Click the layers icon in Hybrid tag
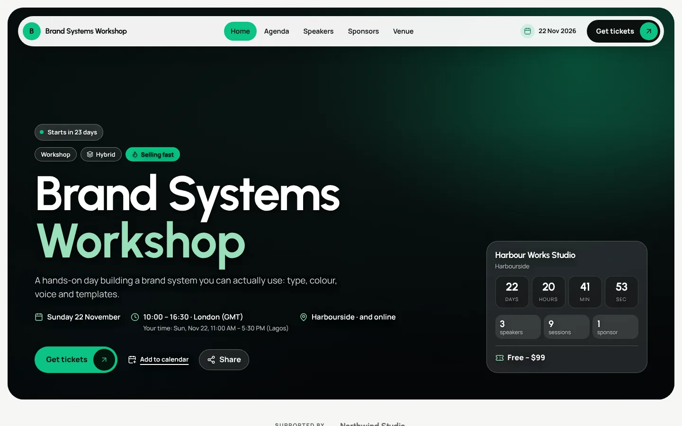 [90, 154]
